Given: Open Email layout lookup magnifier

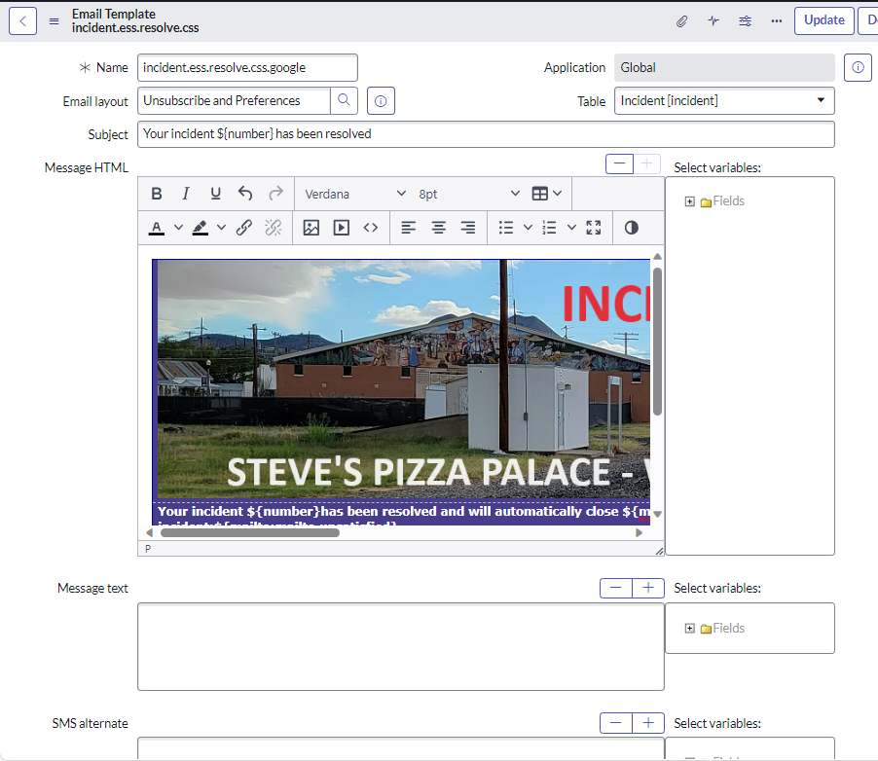Looking at the screenshot, I should pos(344,101).
